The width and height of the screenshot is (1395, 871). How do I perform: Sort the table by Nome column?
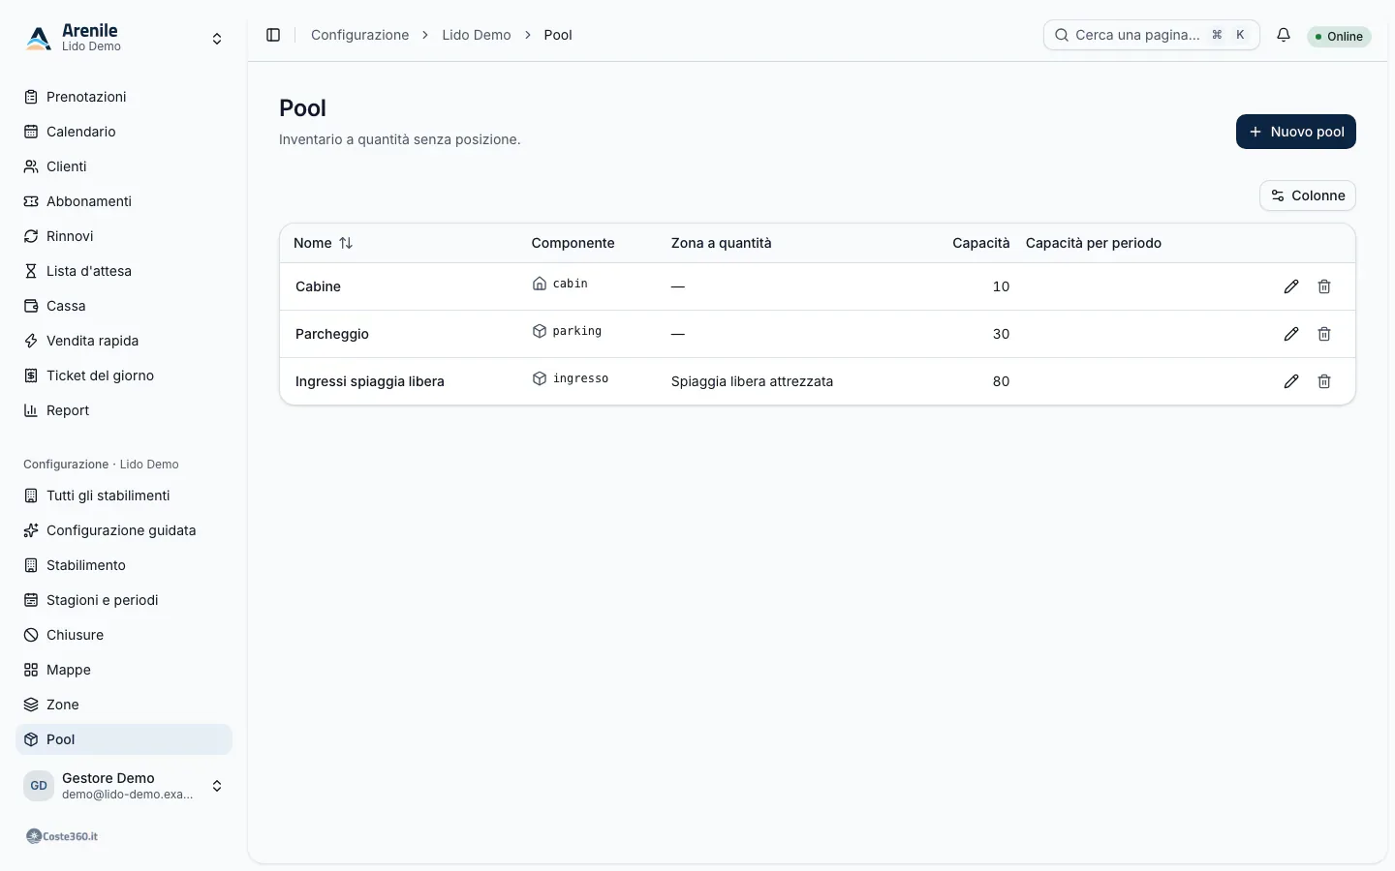coord(324,243)
